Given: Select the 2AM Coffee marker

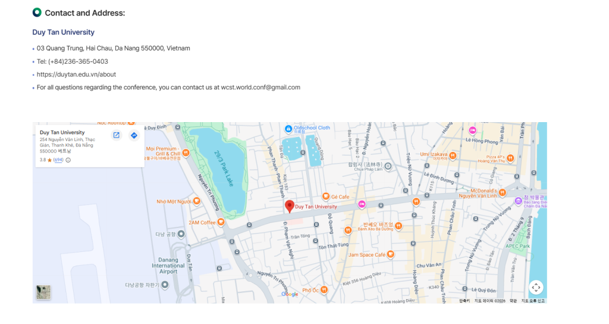Looking at the screenshot, I should coord(221,222).
